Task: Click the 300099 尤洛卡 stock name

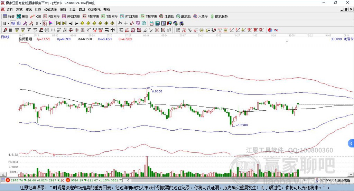Action: [342, 39]
